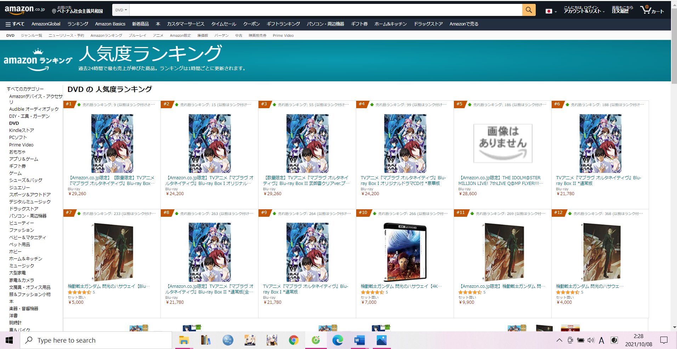Select 楽器・音響機器 category in sidebar
Image resolution: width=677 pixels, height=349 pixels.
pyautogui.click(x=24, y=309)
